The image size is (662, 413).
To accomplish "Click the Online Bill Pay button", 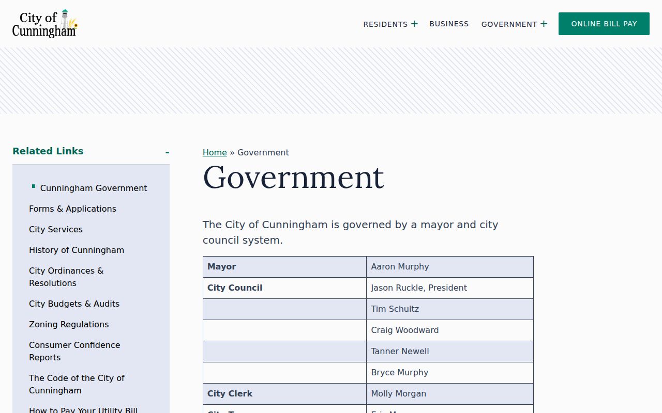I will click(x=604, y=24).
